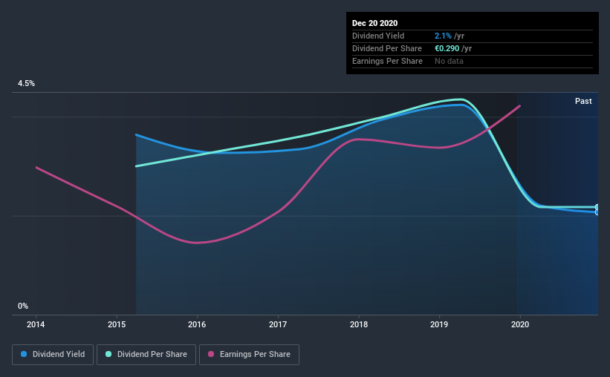610x377 pixels.
Task: Click the Earnings Per Share tooltip row label
Action: [x=387, y=61]
